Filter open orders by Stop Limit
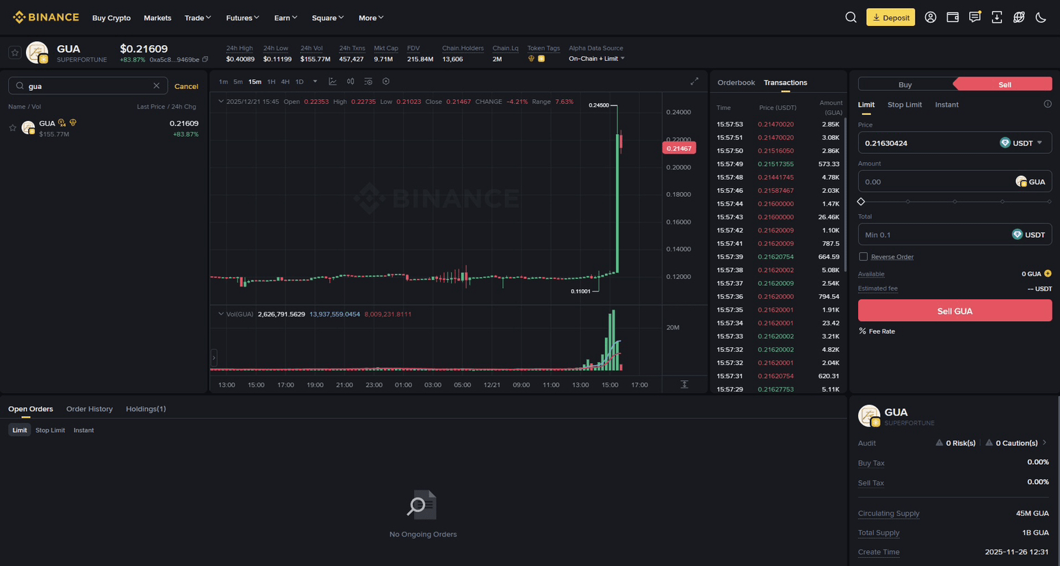 tap(50, 430)
